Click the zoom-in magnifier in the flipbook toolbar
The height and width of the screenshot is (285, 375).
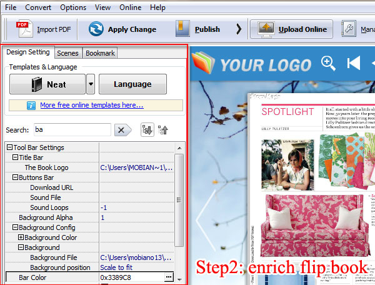pos(328,62)
